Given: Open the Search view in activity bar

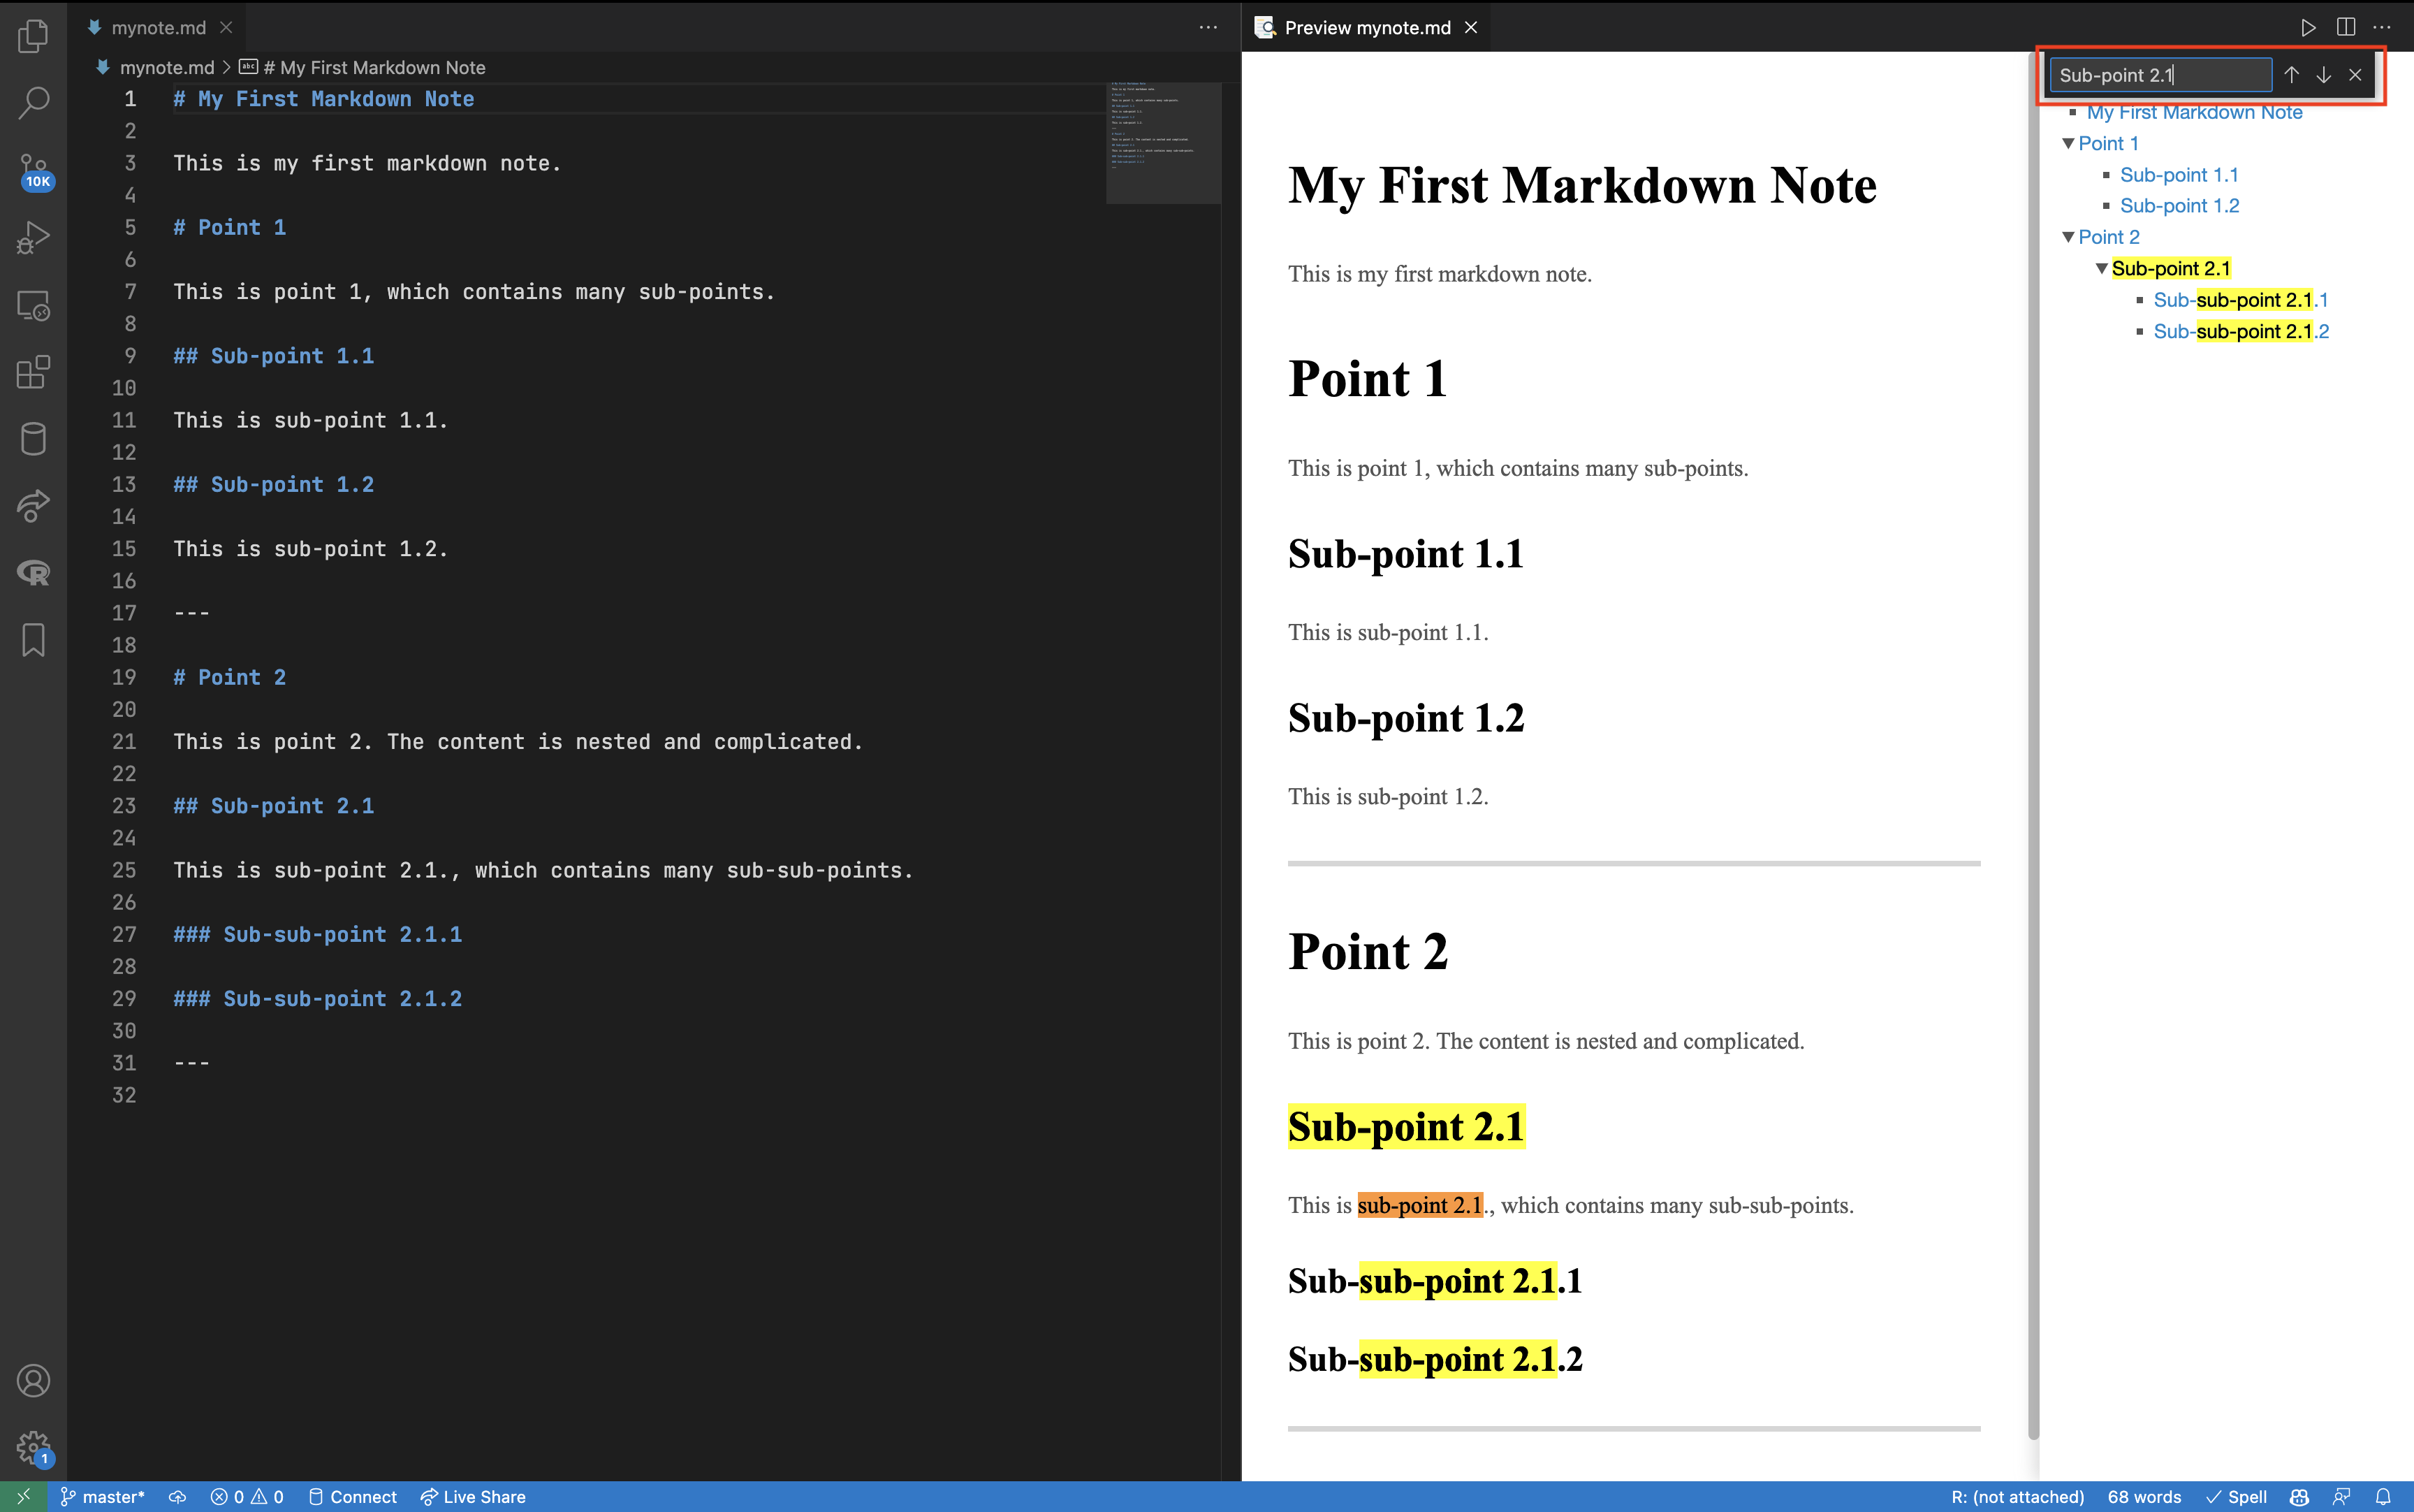Looking at the screenshot, I should [x=33, y=102].
